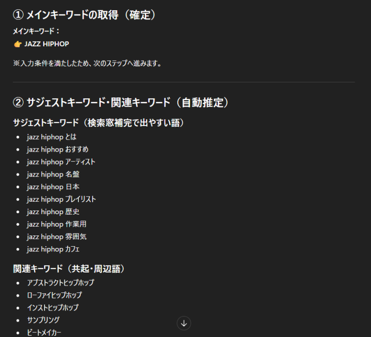371x337 pixels.
Task: Click the pointing hand emoji before JAZZ HIPHOP
Action: pos(18,44)
